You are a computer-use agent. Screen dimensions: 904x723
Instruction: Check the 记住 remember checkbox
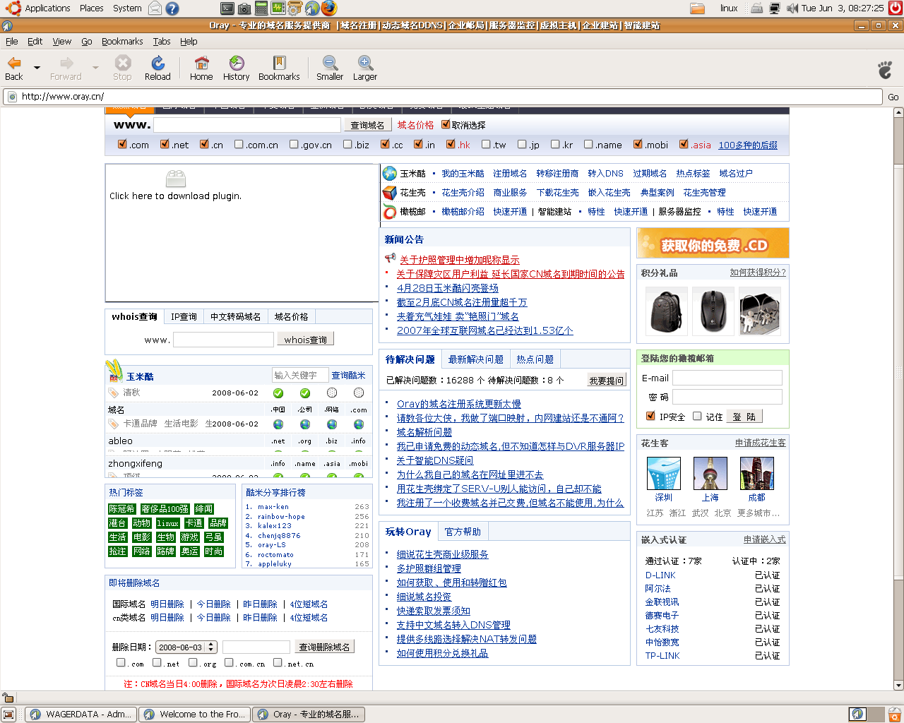(697, 416)
